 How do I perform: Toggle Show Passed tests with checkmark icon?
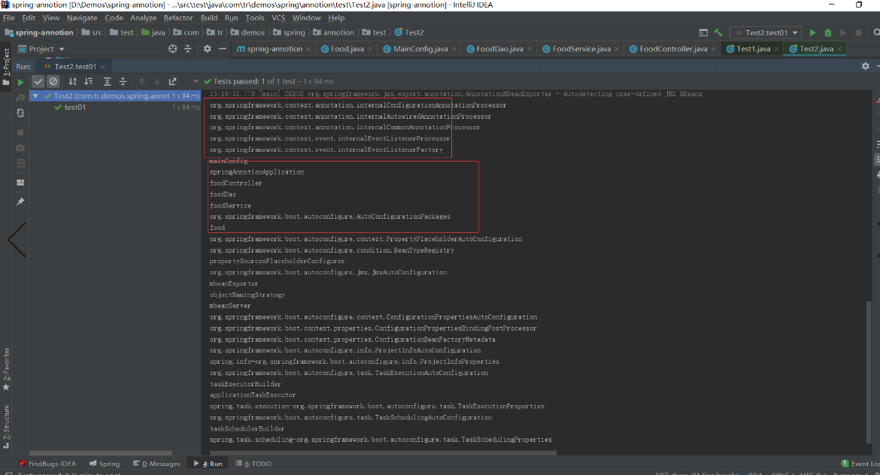(x=38, y=81)
